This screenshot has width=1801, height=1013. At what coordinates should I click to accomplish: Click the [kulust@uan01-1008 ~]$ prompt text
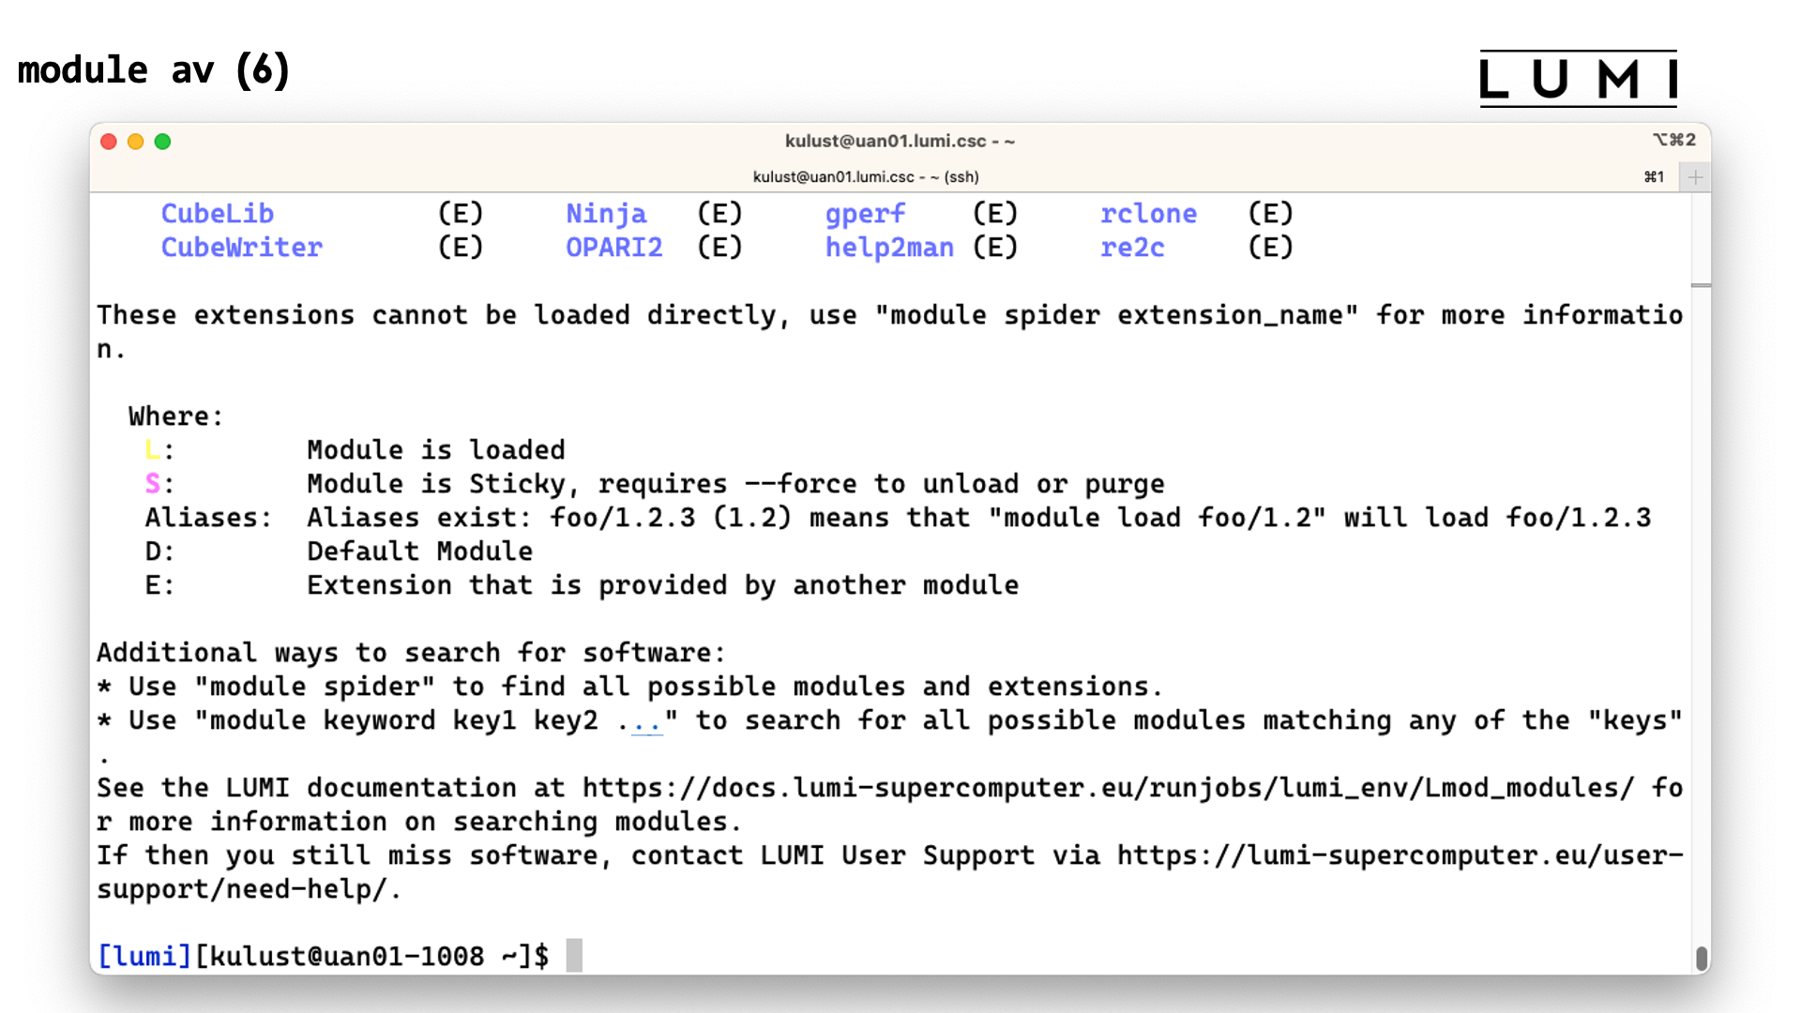(371, 957)
